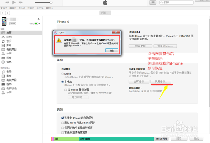210x143 pixels.
Task: Click the warning triangle icon in dialog
Action: point(59,40)
